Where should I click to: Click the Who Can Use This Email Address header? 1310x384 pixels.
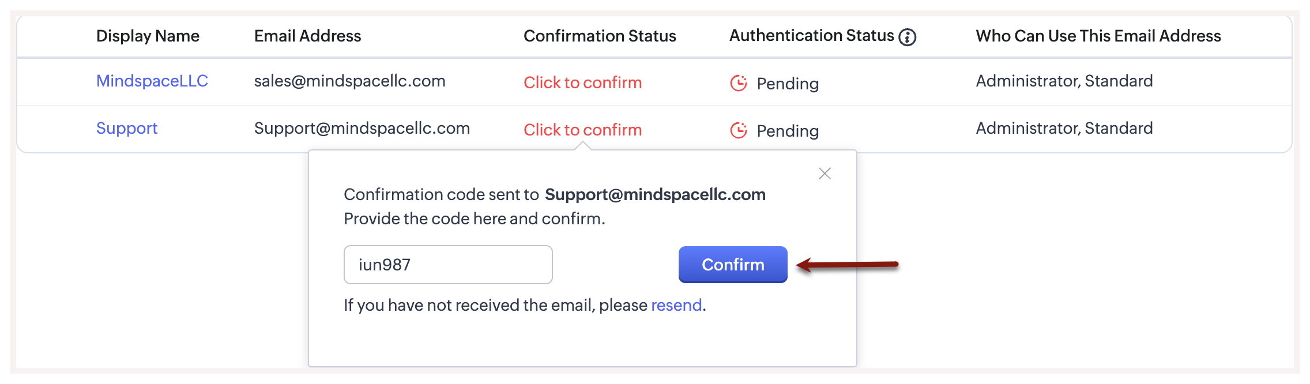(x=1098, y=36)
